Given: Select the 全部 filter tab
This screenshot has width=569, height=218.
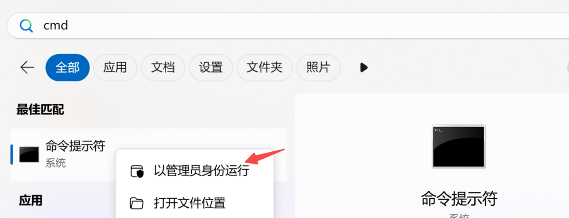Looking at the screenshot, I should (x=67, y=68).
